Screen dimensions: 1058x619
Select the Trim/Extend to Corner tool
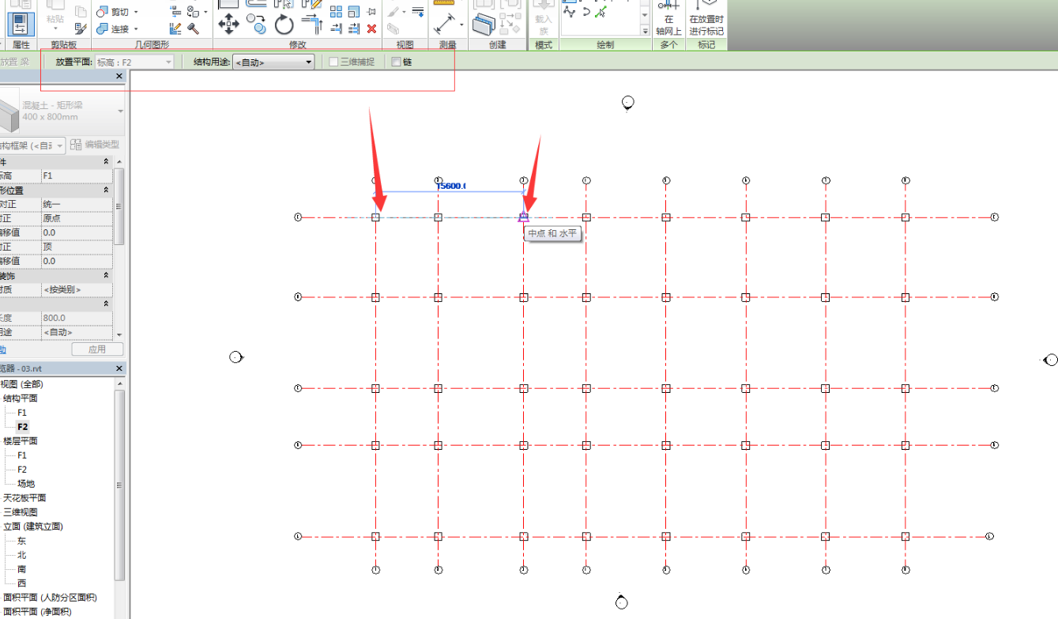(x=313, y=25)
